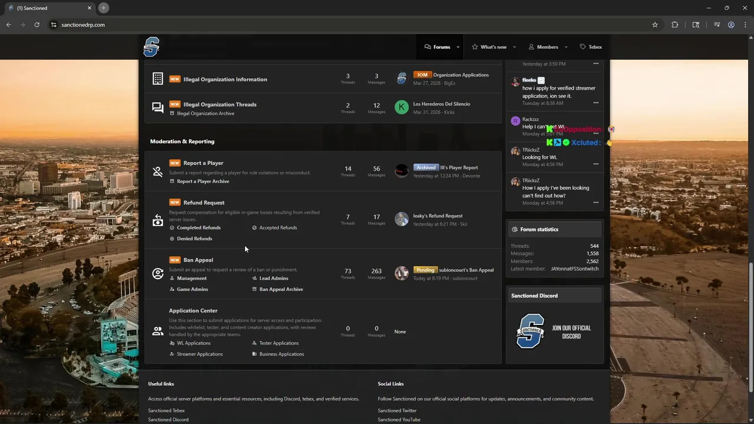Click the Join Our Official Discord banner
This screenshot has width=754, height=424.
coord(555,332)
